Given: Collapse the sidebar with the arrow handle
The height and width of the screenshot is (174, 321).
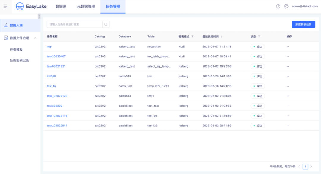Looking at the screenshot, I should pyautogui.click(x=39, y=16).
